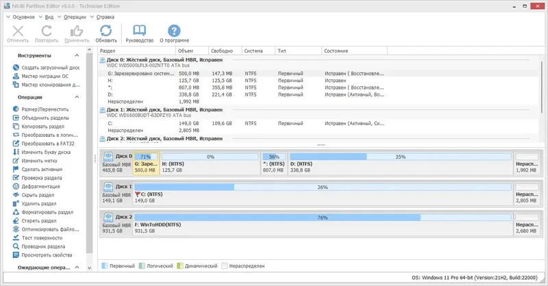Choose Стереть раздел operation
The width and height of the screenshot is (548, 286).
35,221
